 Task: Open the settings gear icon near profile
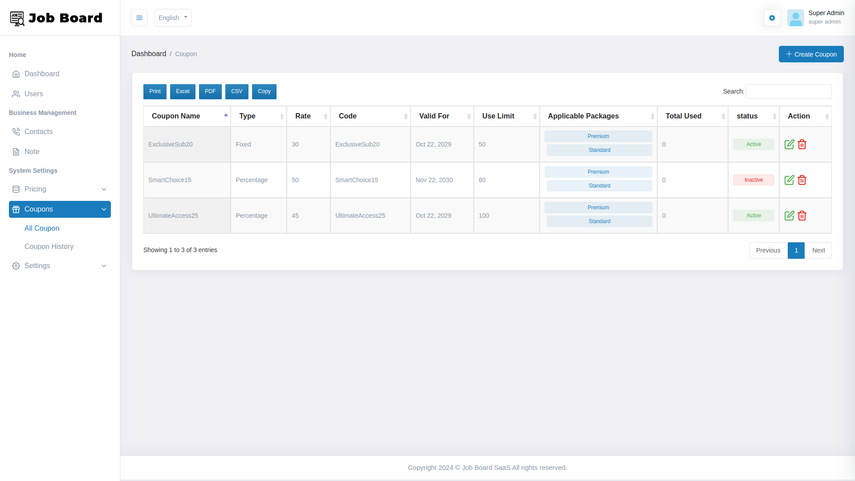click(x=772, y=18)
